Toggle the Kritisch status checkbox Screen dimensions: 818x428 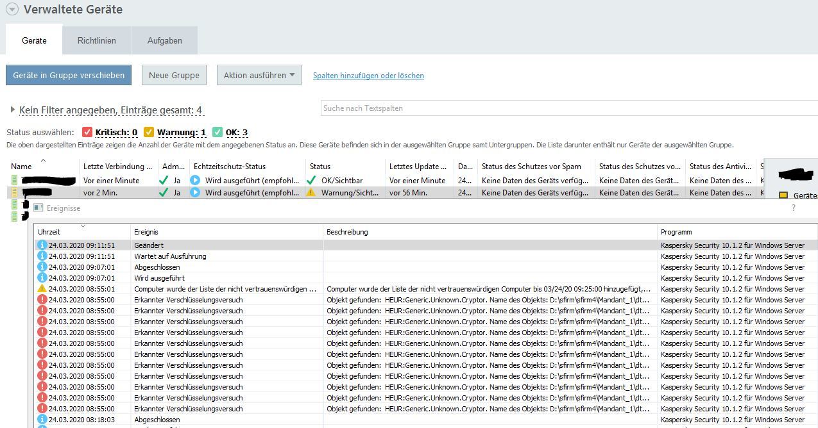88,133
